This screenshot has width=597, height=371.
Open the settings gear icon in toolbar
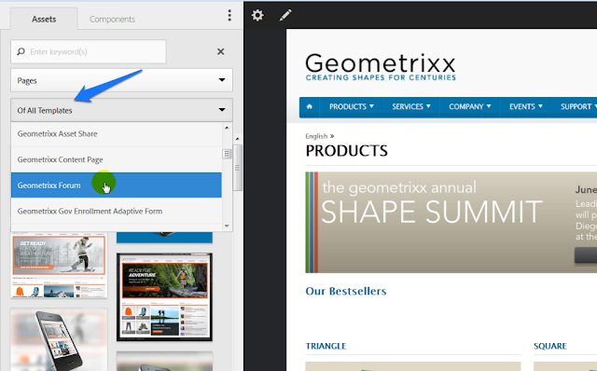[257, 15]
